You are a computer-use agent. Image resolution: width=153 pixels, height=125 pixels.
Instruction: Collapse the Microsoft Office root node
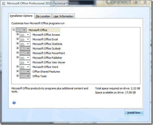[x=14, y=29]
